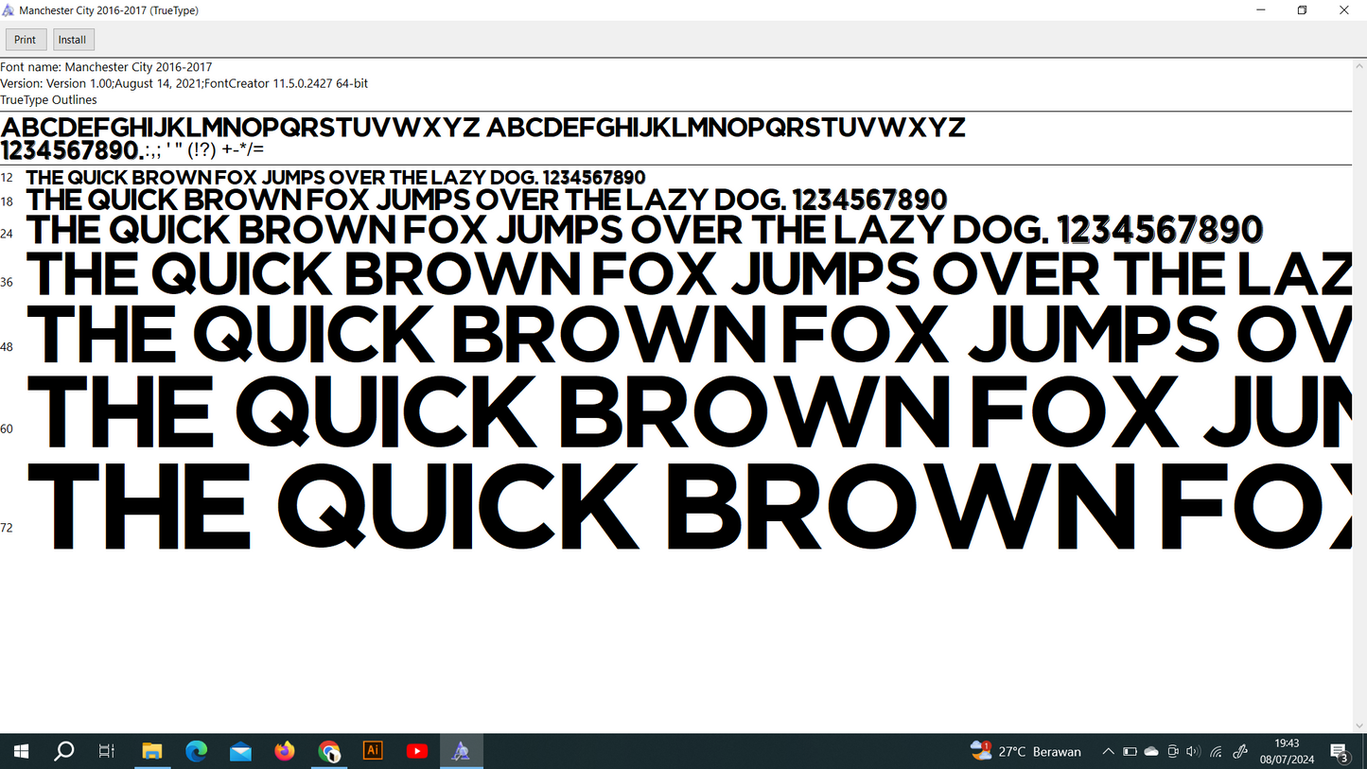This screenshot has width=1367, height=769.
Task: Open Microsoft Edge from the taskbar
Action: click(x=196, y=752)
